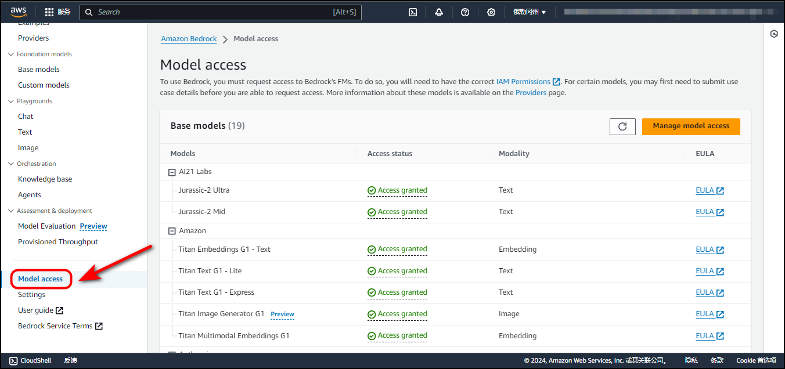785x369 pixels.
Task: Open the IAM Permissions link
Action: pyautogui.click(x=523, y=82)
